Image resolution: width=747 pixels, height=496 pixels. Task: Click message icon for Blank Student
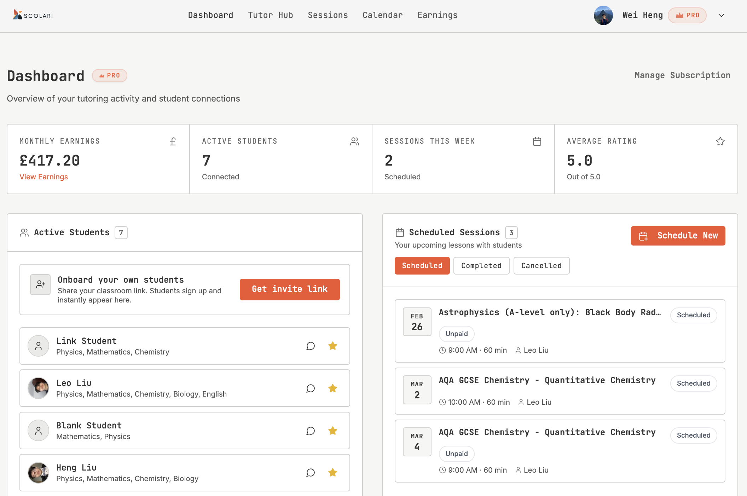click(x=311, y=431)
